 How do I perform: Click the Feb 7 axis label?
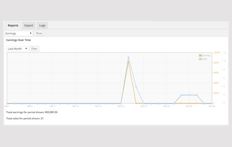point(53,106)
